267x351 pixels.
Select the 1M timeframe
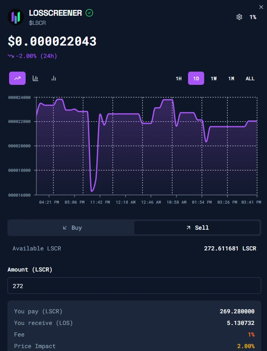pyautogui.click(x=231, y=79)
